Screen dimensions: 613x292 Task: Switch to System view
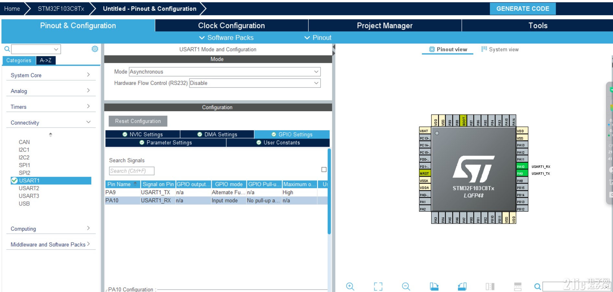pyautogui.click(x=500, y=49)
